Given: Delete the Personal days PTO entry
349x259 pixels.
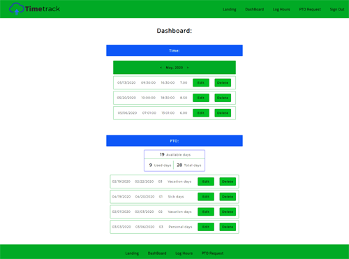Looking at the screenshot, I should coord(228,227).
